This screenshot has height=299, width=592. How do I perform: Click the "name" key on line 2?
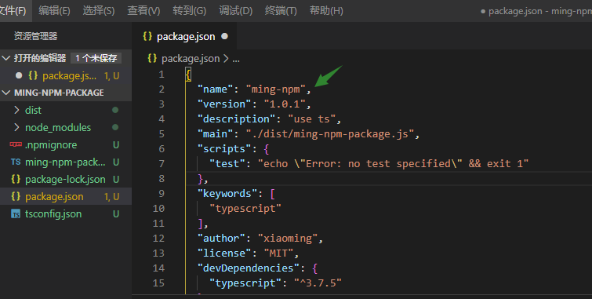[215, 89]
